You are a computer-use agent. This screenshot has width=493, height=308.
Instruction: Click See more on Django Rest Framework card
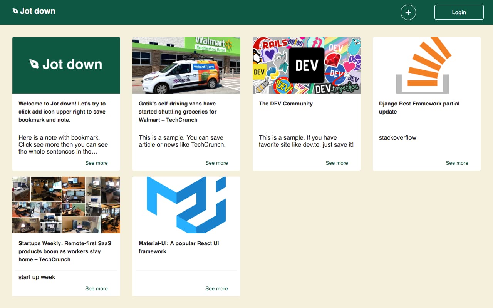(457, 163)
